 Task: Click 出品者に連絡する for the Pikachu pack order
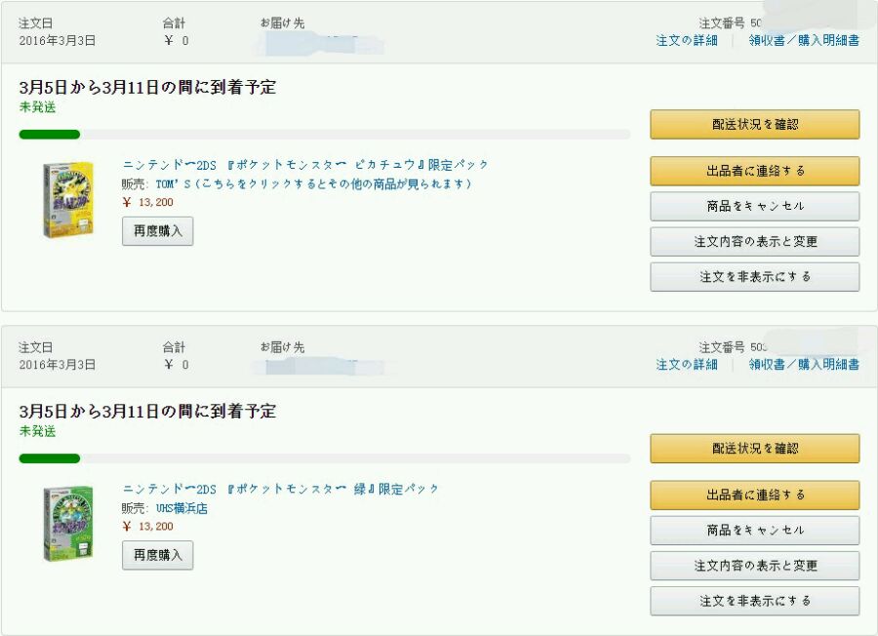pyautogui.click(x=754, y=171)
